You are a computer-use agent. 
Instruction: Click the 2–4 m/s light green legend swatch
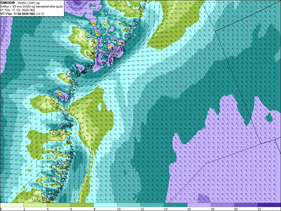(35, 205)
